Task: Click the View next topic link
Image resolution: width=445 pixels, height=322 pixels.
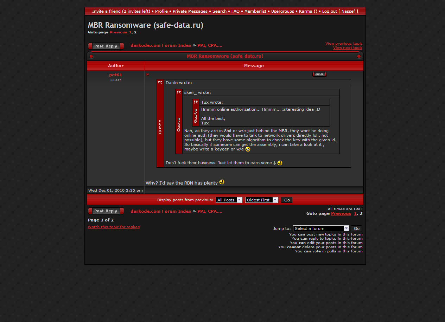Action: click(x=348, y=48)
